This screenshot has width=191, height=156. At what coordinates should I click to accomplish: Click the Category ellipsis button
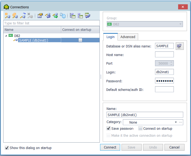tap(181, 122)
